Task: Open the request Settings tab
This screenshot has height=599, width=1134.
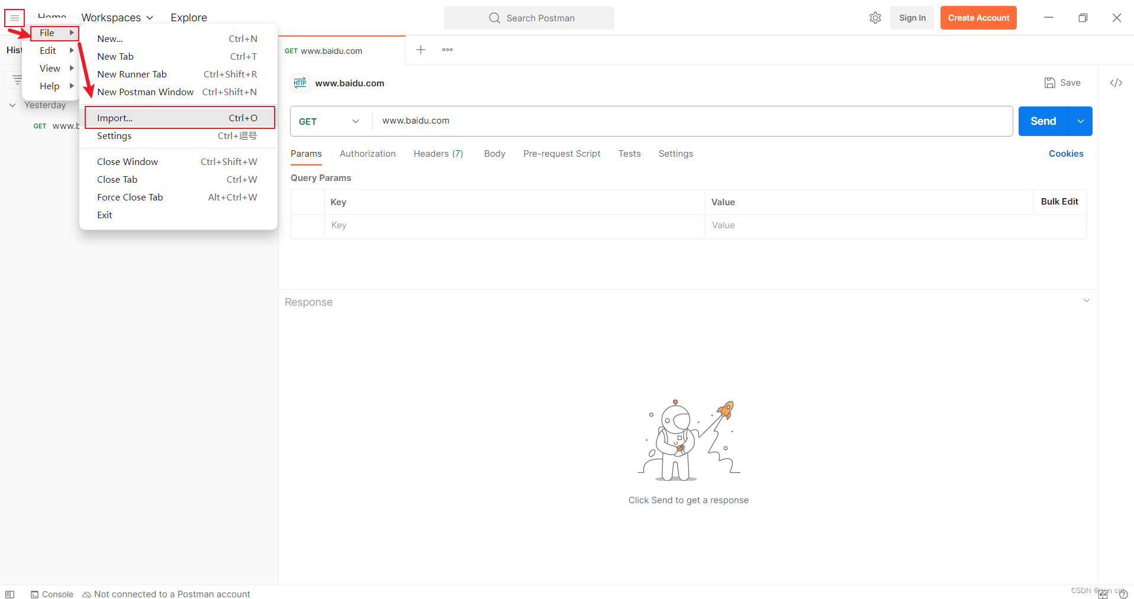Action: click(676, 154)
